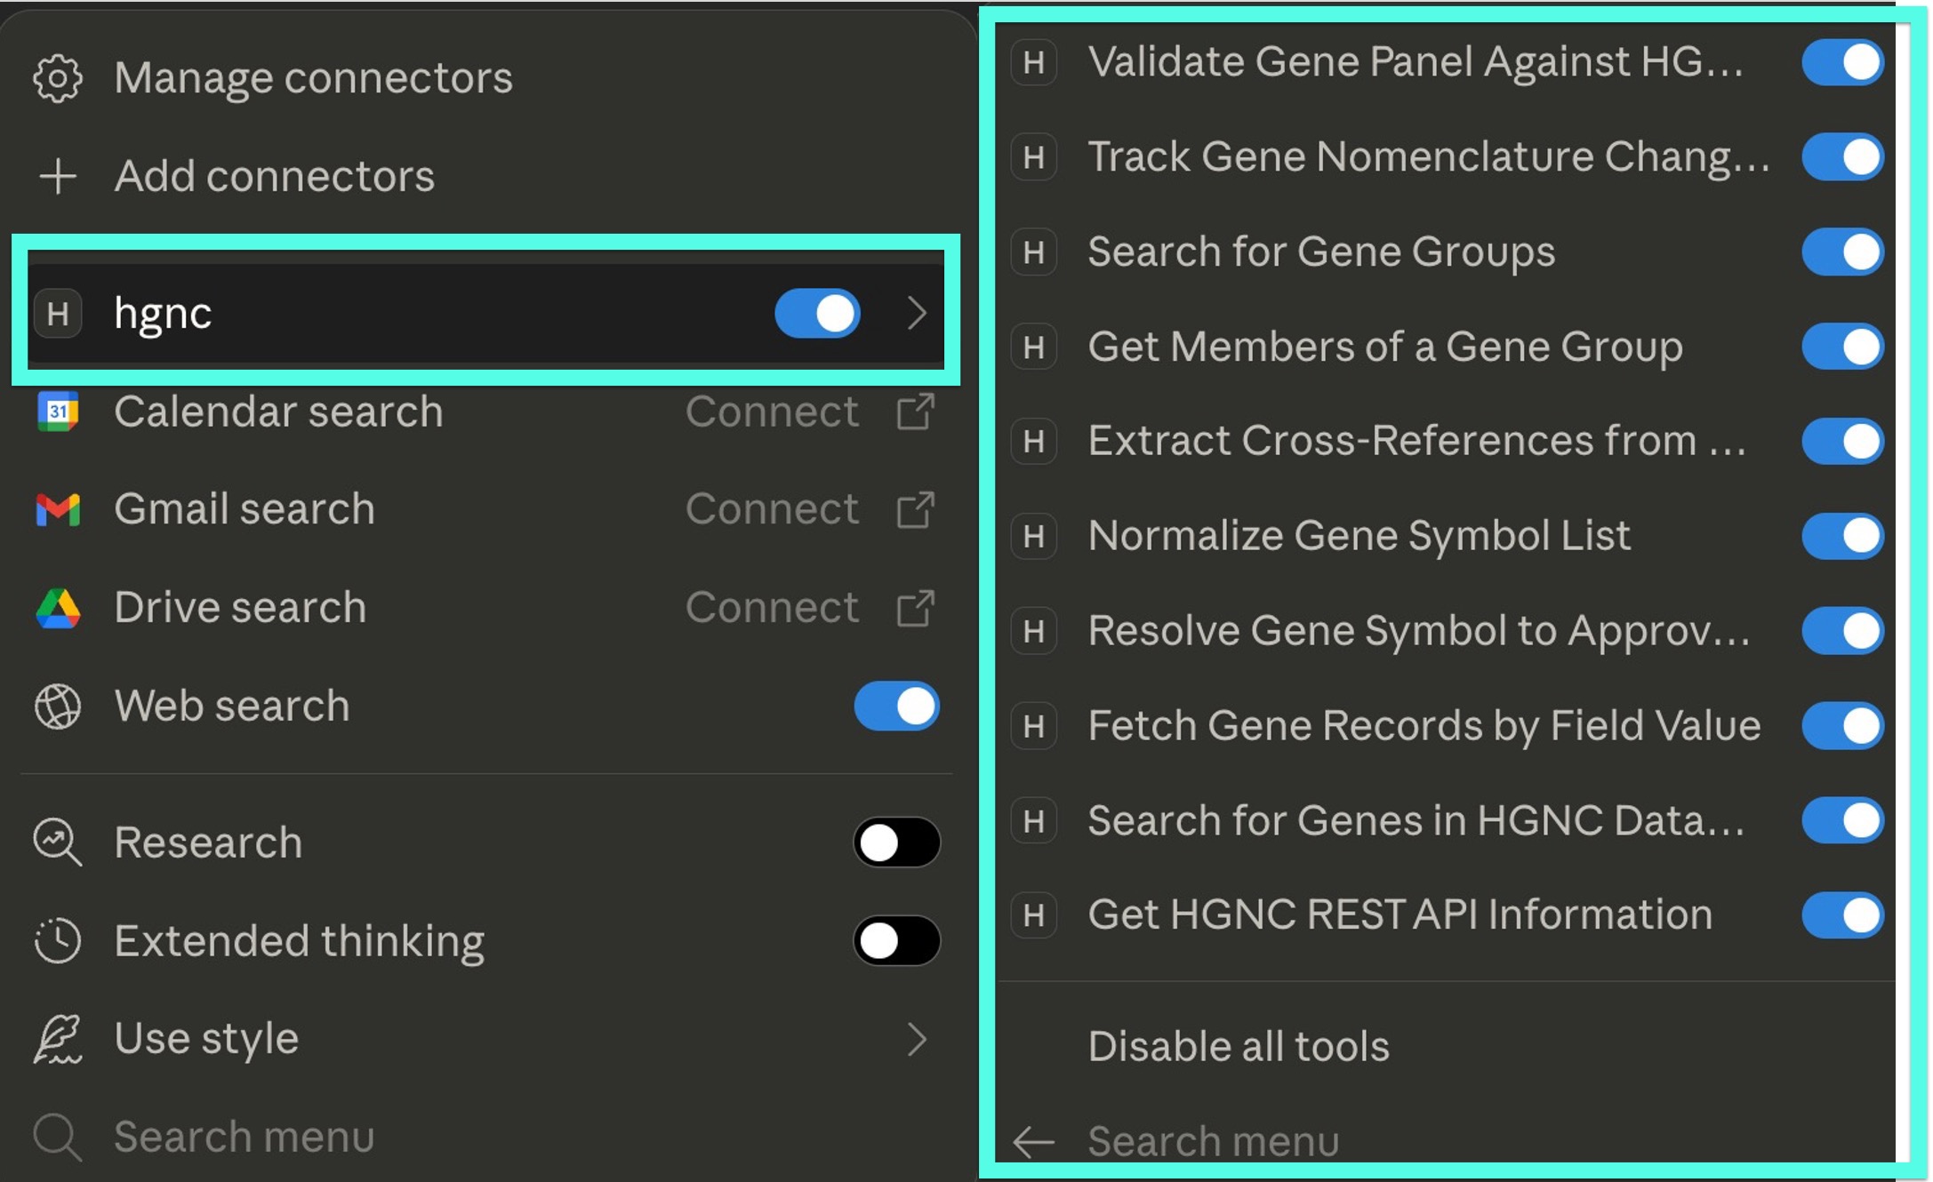The width and height of the screenshot is (1933, 1182).
Task: Click Connect next to Gmail search
Action: pos(773,509)
